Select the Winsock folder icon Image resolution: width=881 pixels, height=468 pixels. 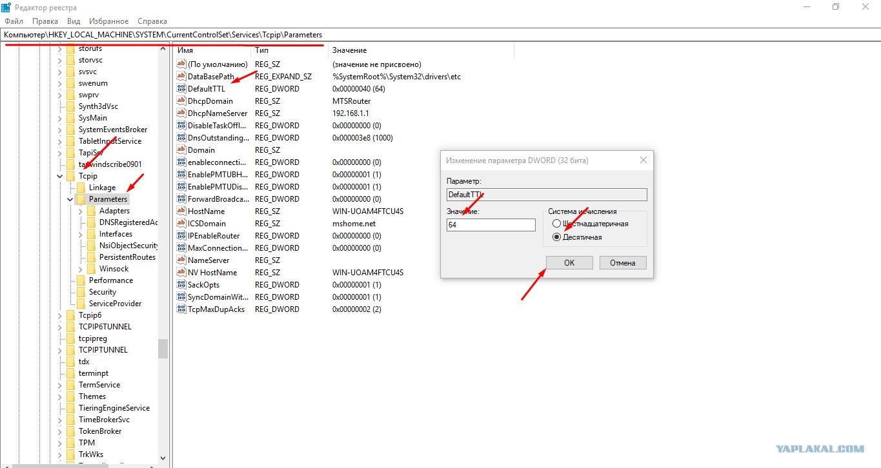coord(92,269)
